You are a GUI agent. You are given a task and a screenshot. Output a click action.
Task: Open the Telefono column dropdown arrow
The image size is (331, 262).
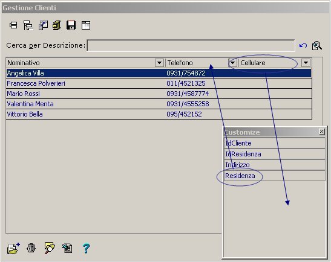pyautogui.click(x=232, y=63)
